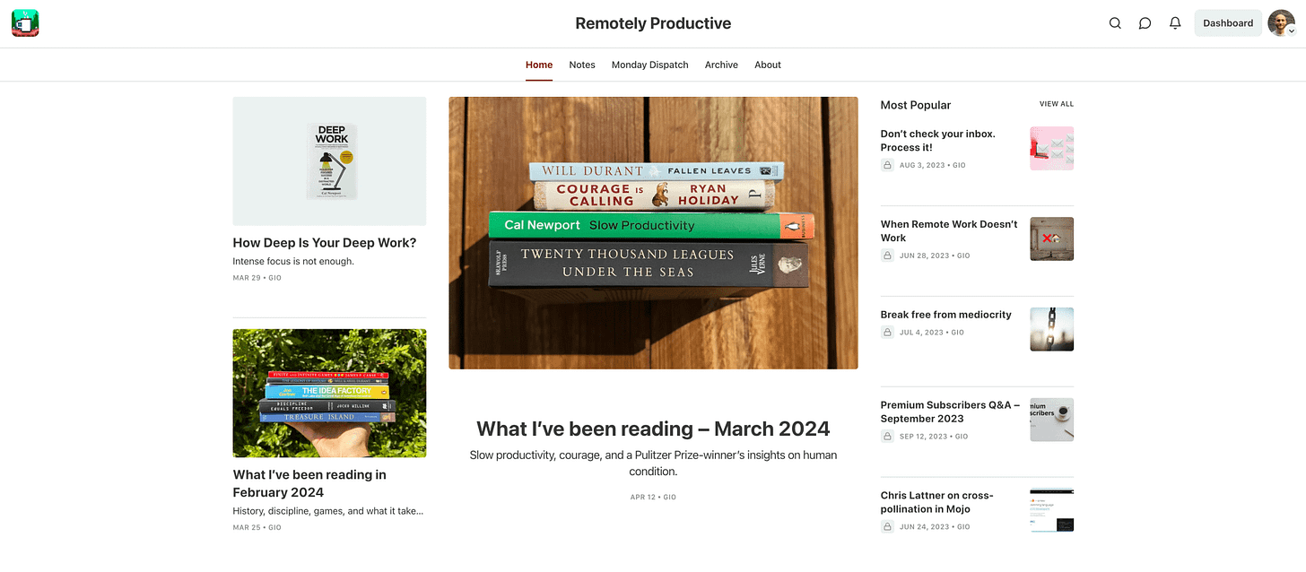
Task: Click the Dashboard button
Action: [1228, 23]
